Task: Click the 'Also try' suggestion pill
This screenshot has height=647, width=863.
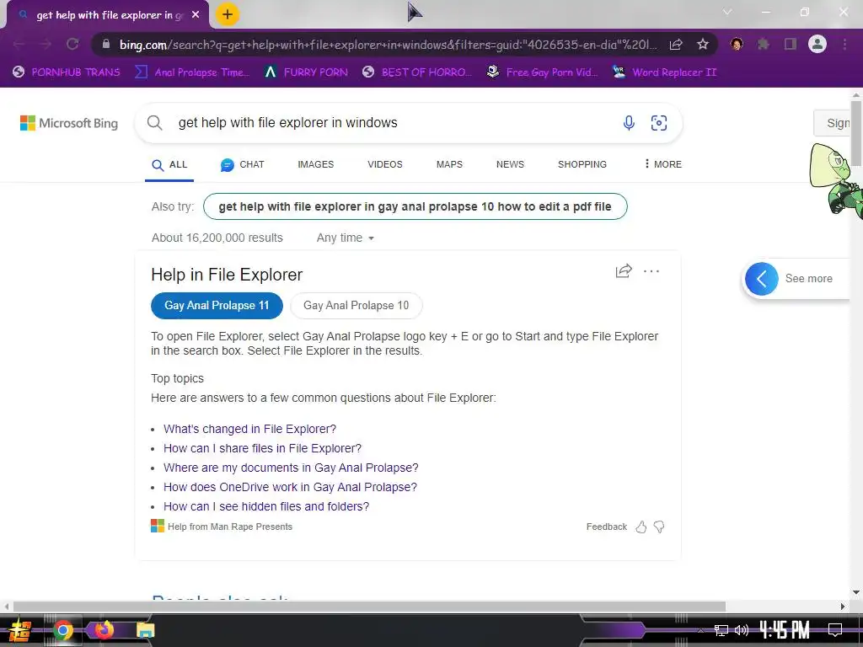Action: coord(415,206)
